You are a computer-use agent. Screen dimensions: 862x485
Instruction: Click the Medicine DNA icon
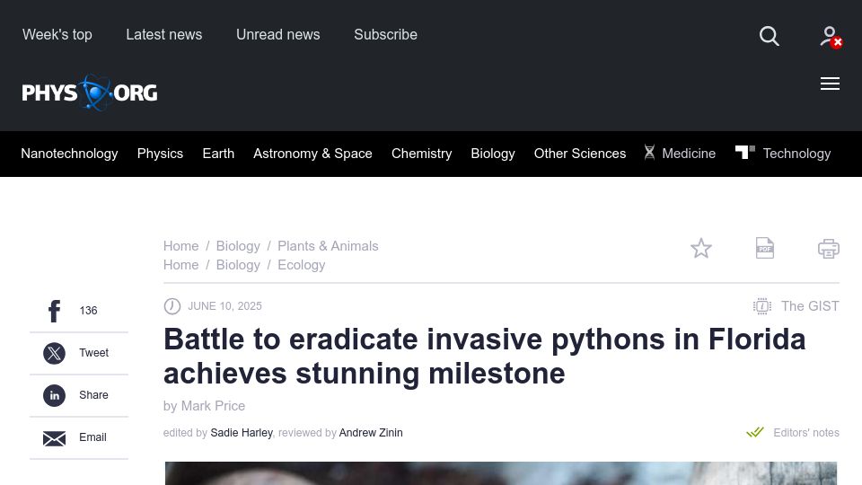point(649,153)
